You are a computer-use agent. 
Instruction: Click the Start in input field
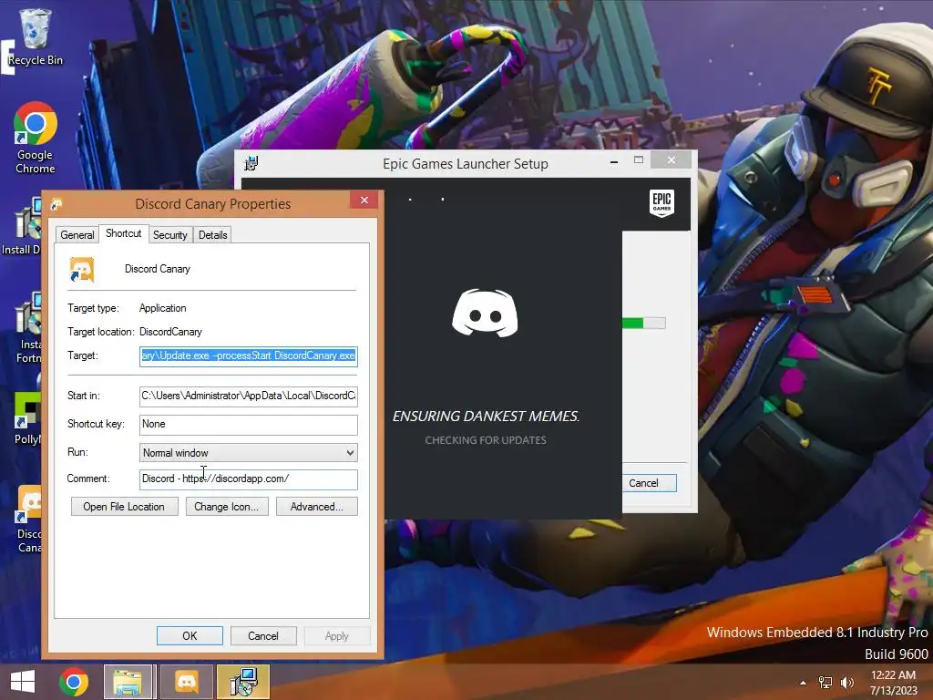point(249,396)
